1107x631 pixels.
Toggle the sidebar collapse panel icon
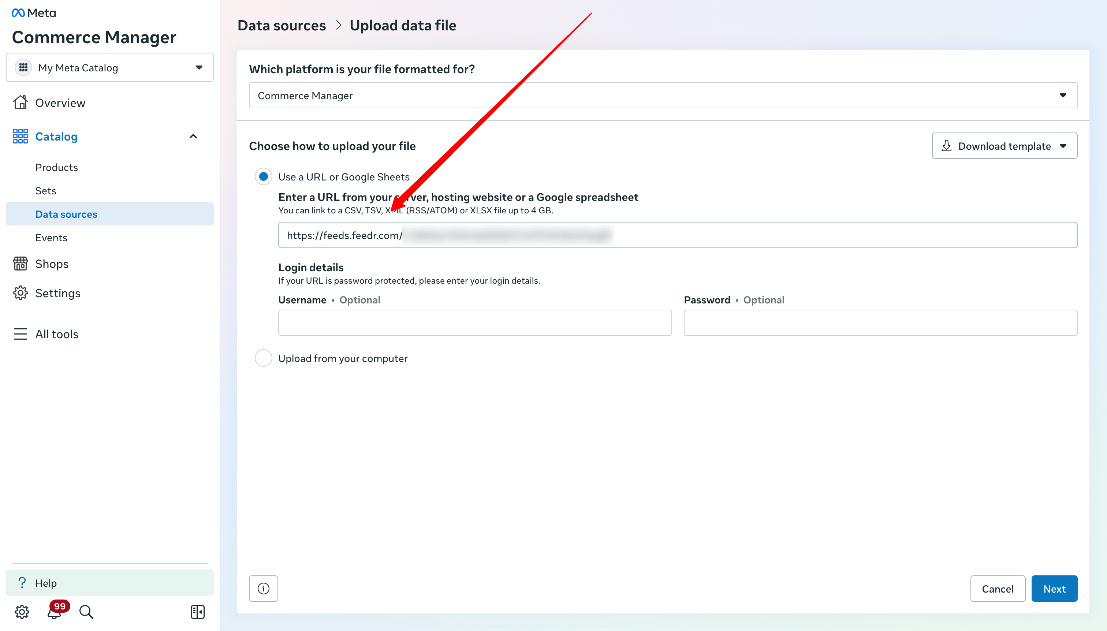[x=198, y=612]
